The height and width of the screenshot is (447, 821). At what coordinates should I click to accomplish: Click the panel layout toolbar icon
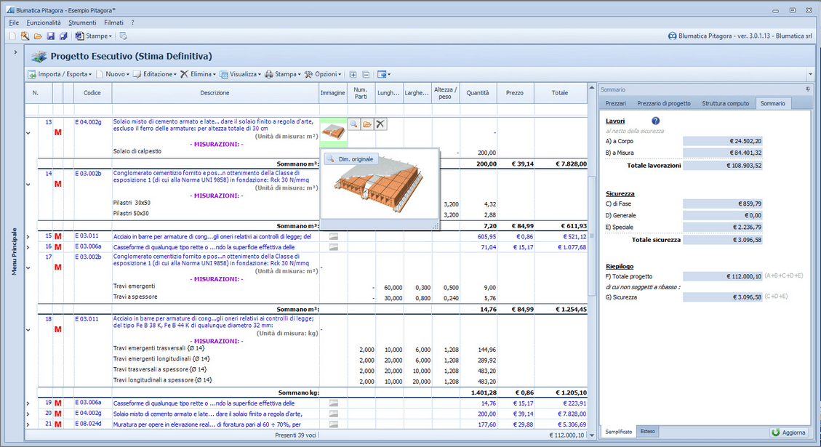383,74
